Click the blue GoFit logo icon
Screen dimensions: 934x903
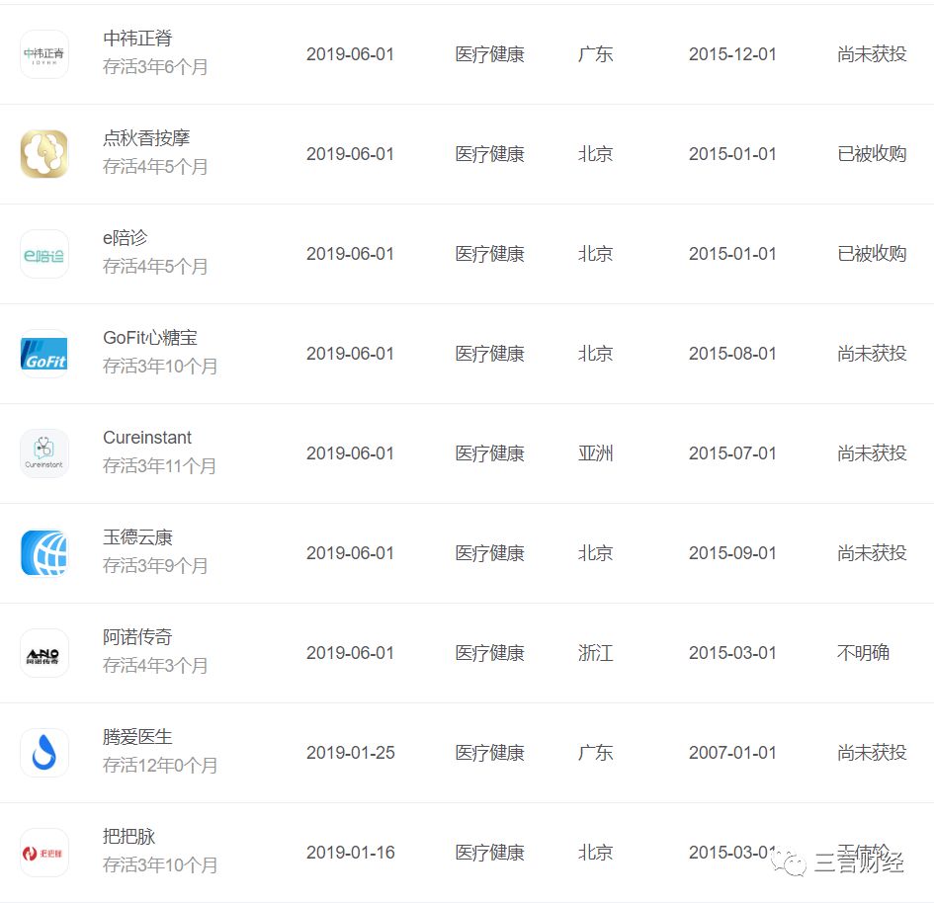coord(44,354)
